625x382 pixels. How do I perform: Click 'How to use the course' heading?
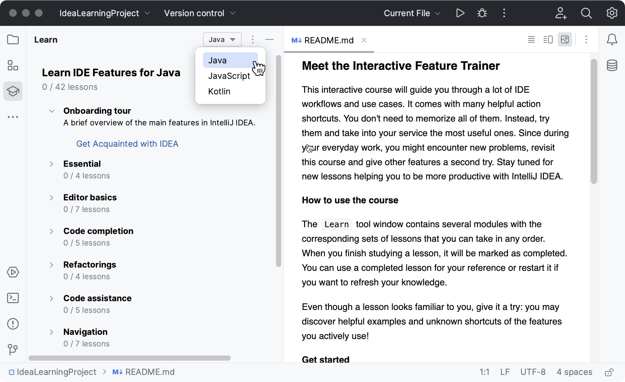click(350, 200)
